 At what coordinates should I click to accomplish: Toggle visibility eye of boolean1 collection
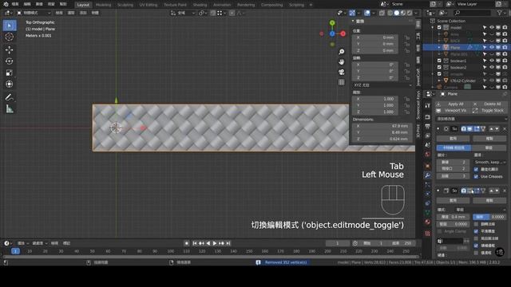492,61
